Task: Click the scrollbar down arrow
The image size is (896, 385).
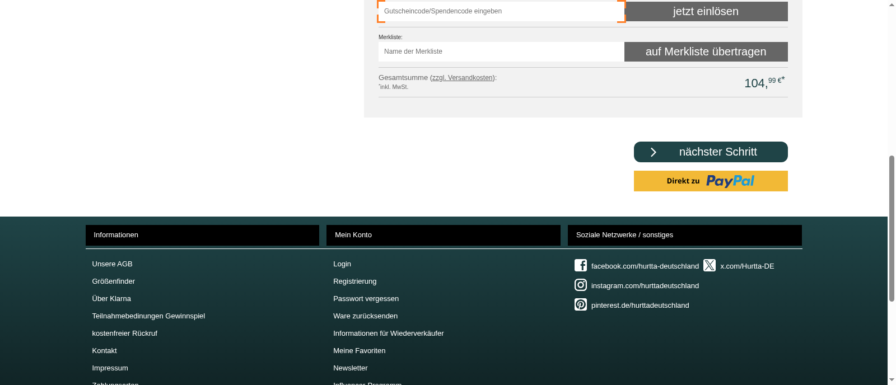Action: coord(892,381)
